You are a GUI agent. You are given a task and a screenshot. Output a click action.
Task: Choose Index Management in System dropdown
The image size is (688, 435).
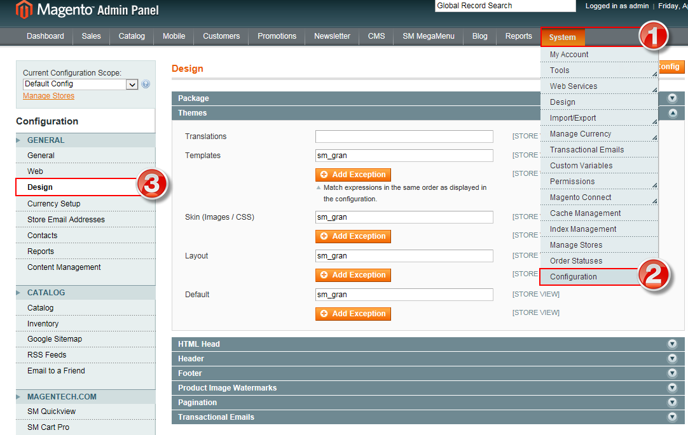coord(599,229)
